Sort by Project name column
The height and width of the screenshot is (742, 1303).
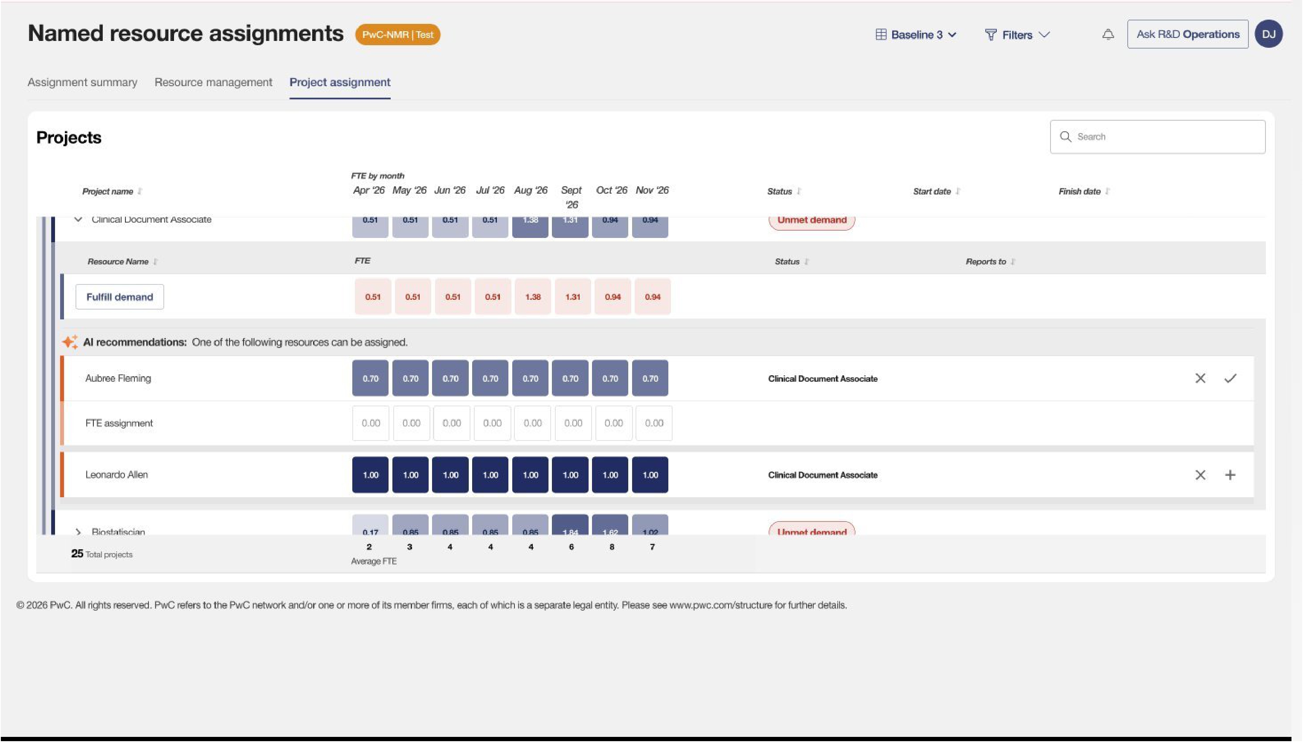coord(139,191)
